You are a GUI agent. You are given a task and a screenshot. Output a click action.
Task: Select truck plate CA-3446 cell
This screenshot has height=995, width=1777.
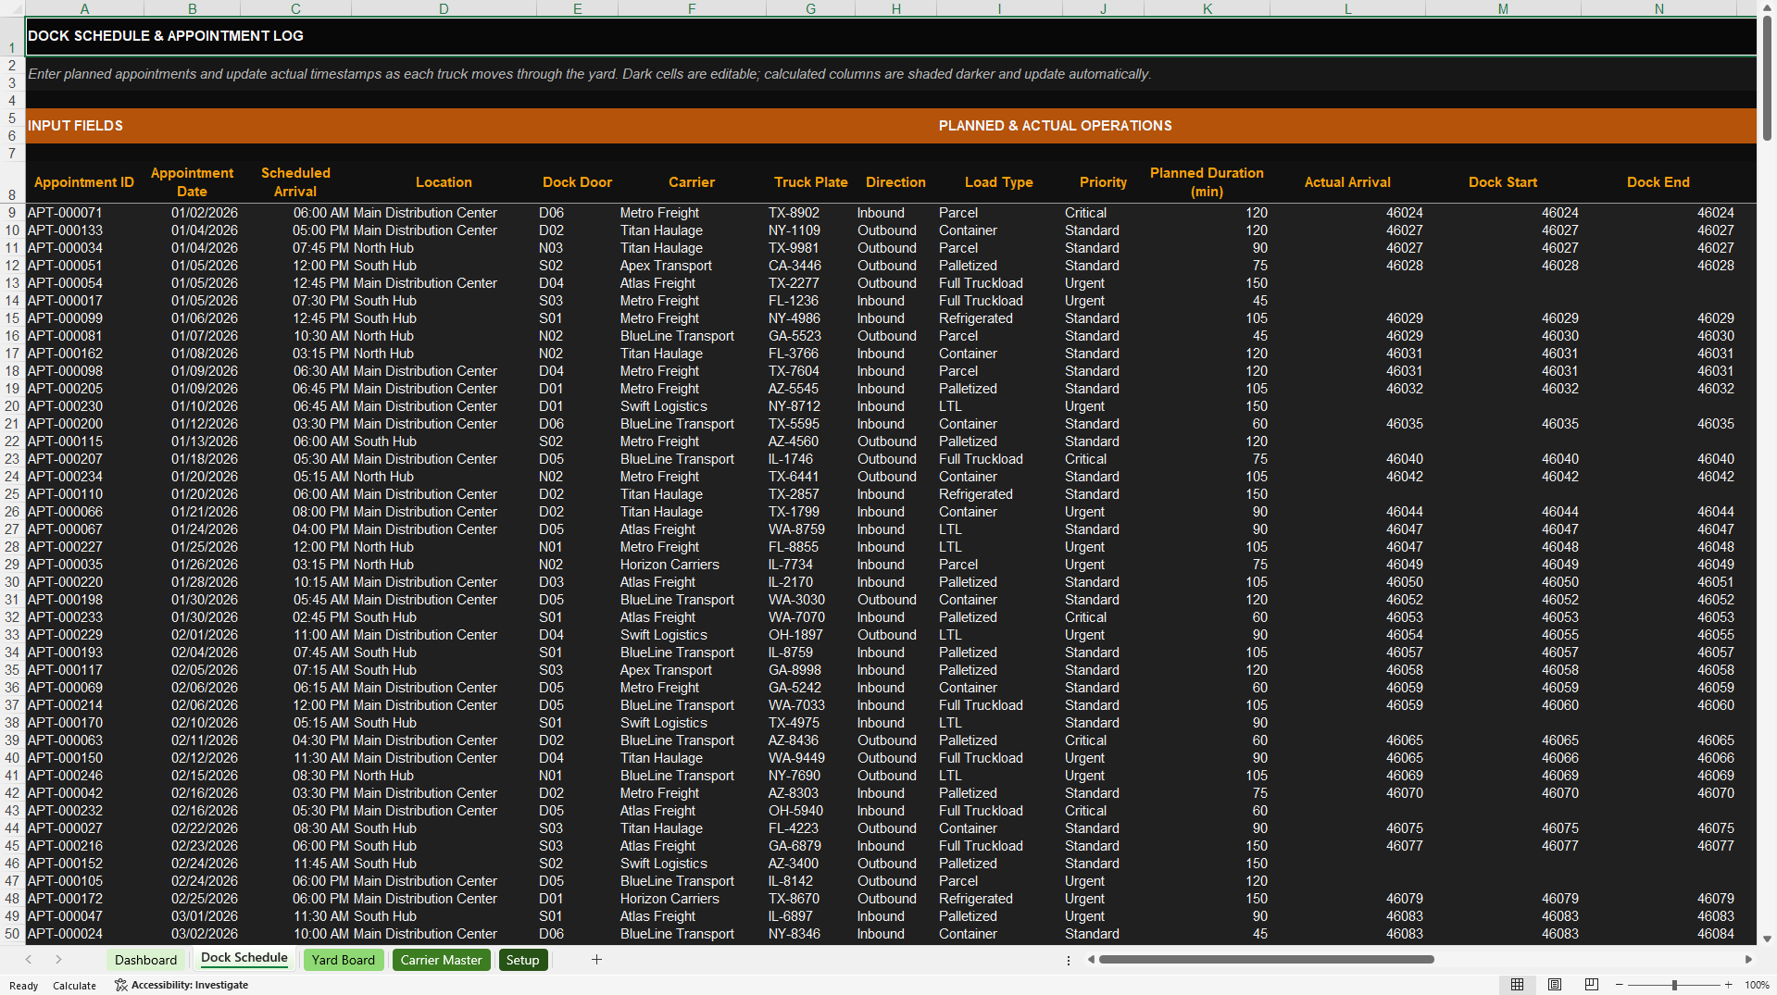[810, 266]
